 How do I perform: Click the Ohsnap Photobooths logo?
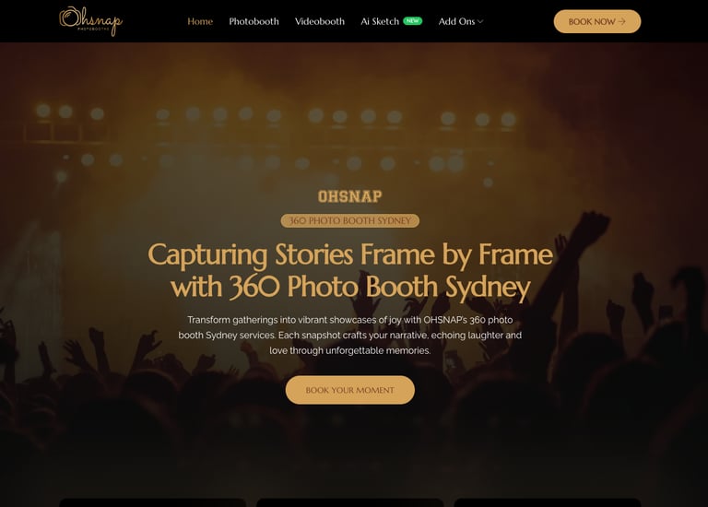[90, 21]
